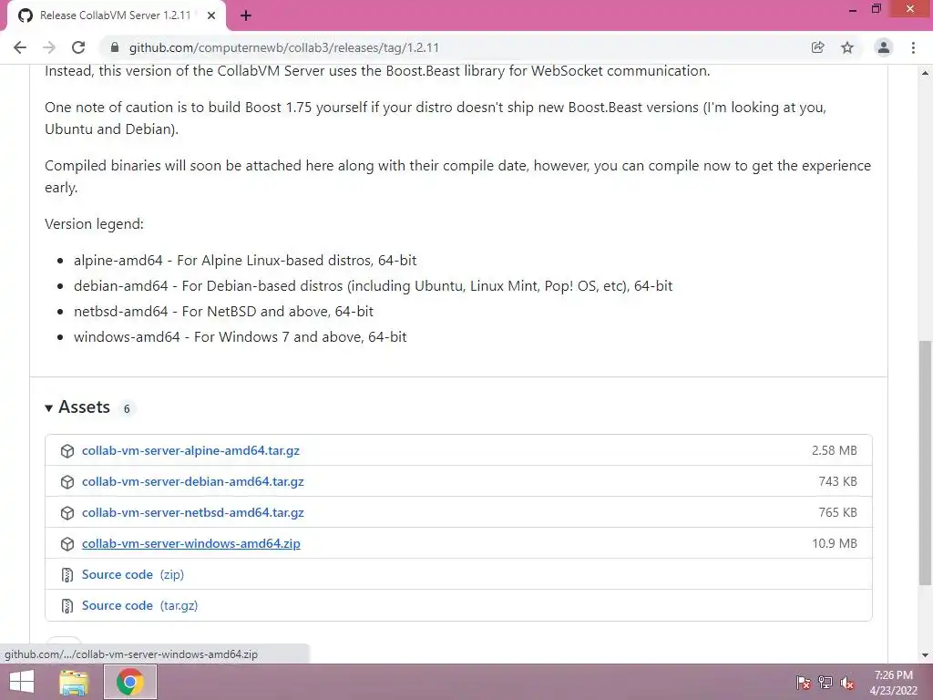Click the 743 KB file size text

coord(838,481)
